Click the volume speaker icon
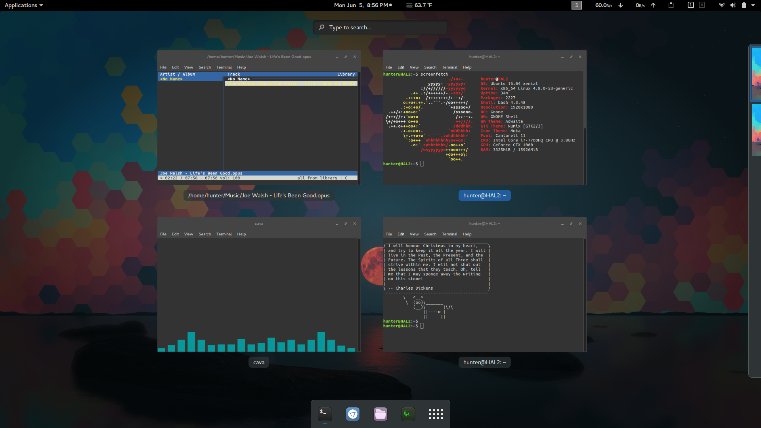This screenshot has height=428, width=761. pos(733,5)
